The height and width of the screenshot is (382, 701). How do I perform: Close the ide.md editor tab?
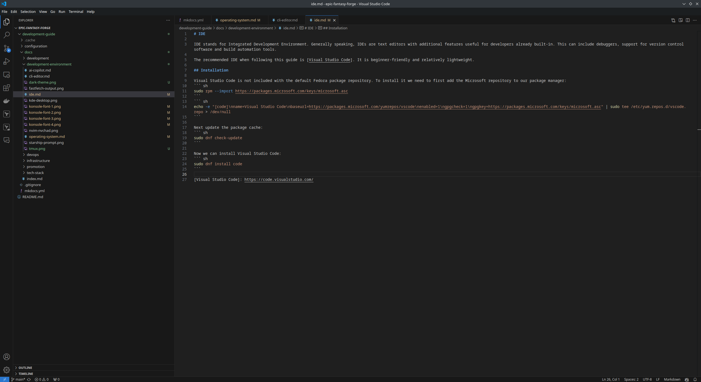[334, 20]
